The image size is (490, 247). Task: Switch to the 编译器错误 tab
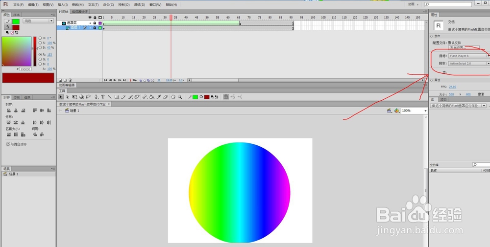tap(80, 12)
